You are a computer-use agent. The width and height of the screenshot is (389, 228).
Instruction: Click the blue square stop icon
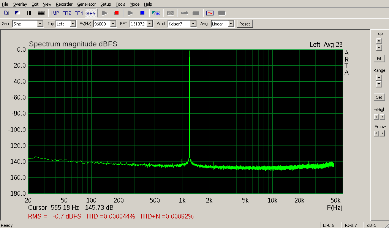point(142,13)
